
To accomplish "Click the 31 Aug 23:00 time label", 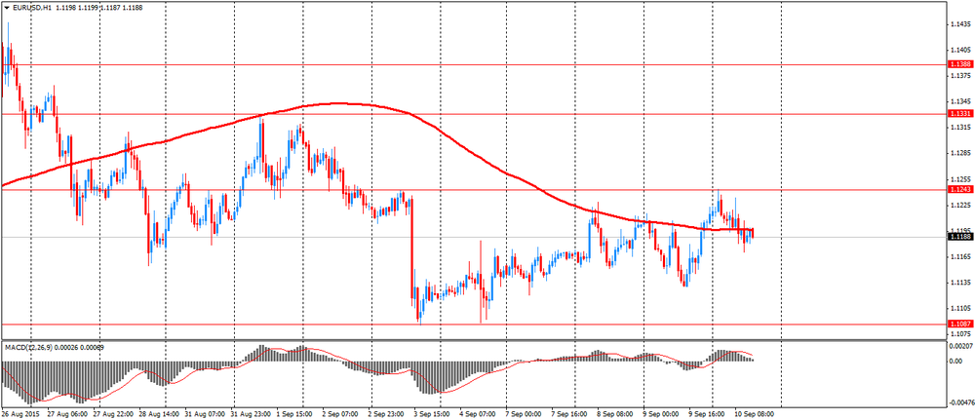I will [251, 413].
